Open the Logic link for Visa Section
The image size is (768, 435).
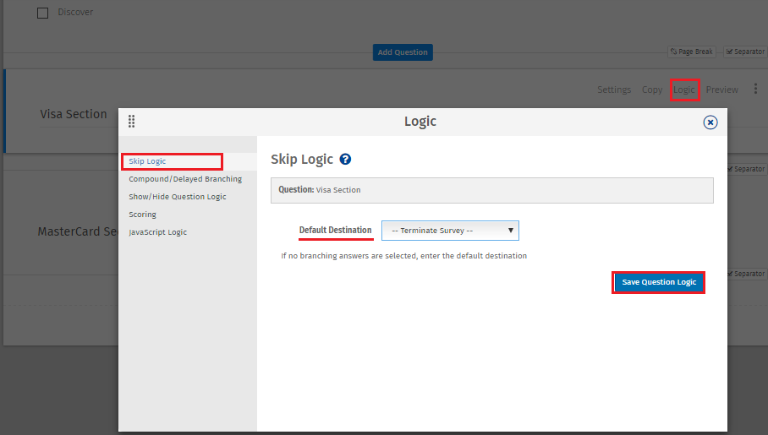[683, 90]
